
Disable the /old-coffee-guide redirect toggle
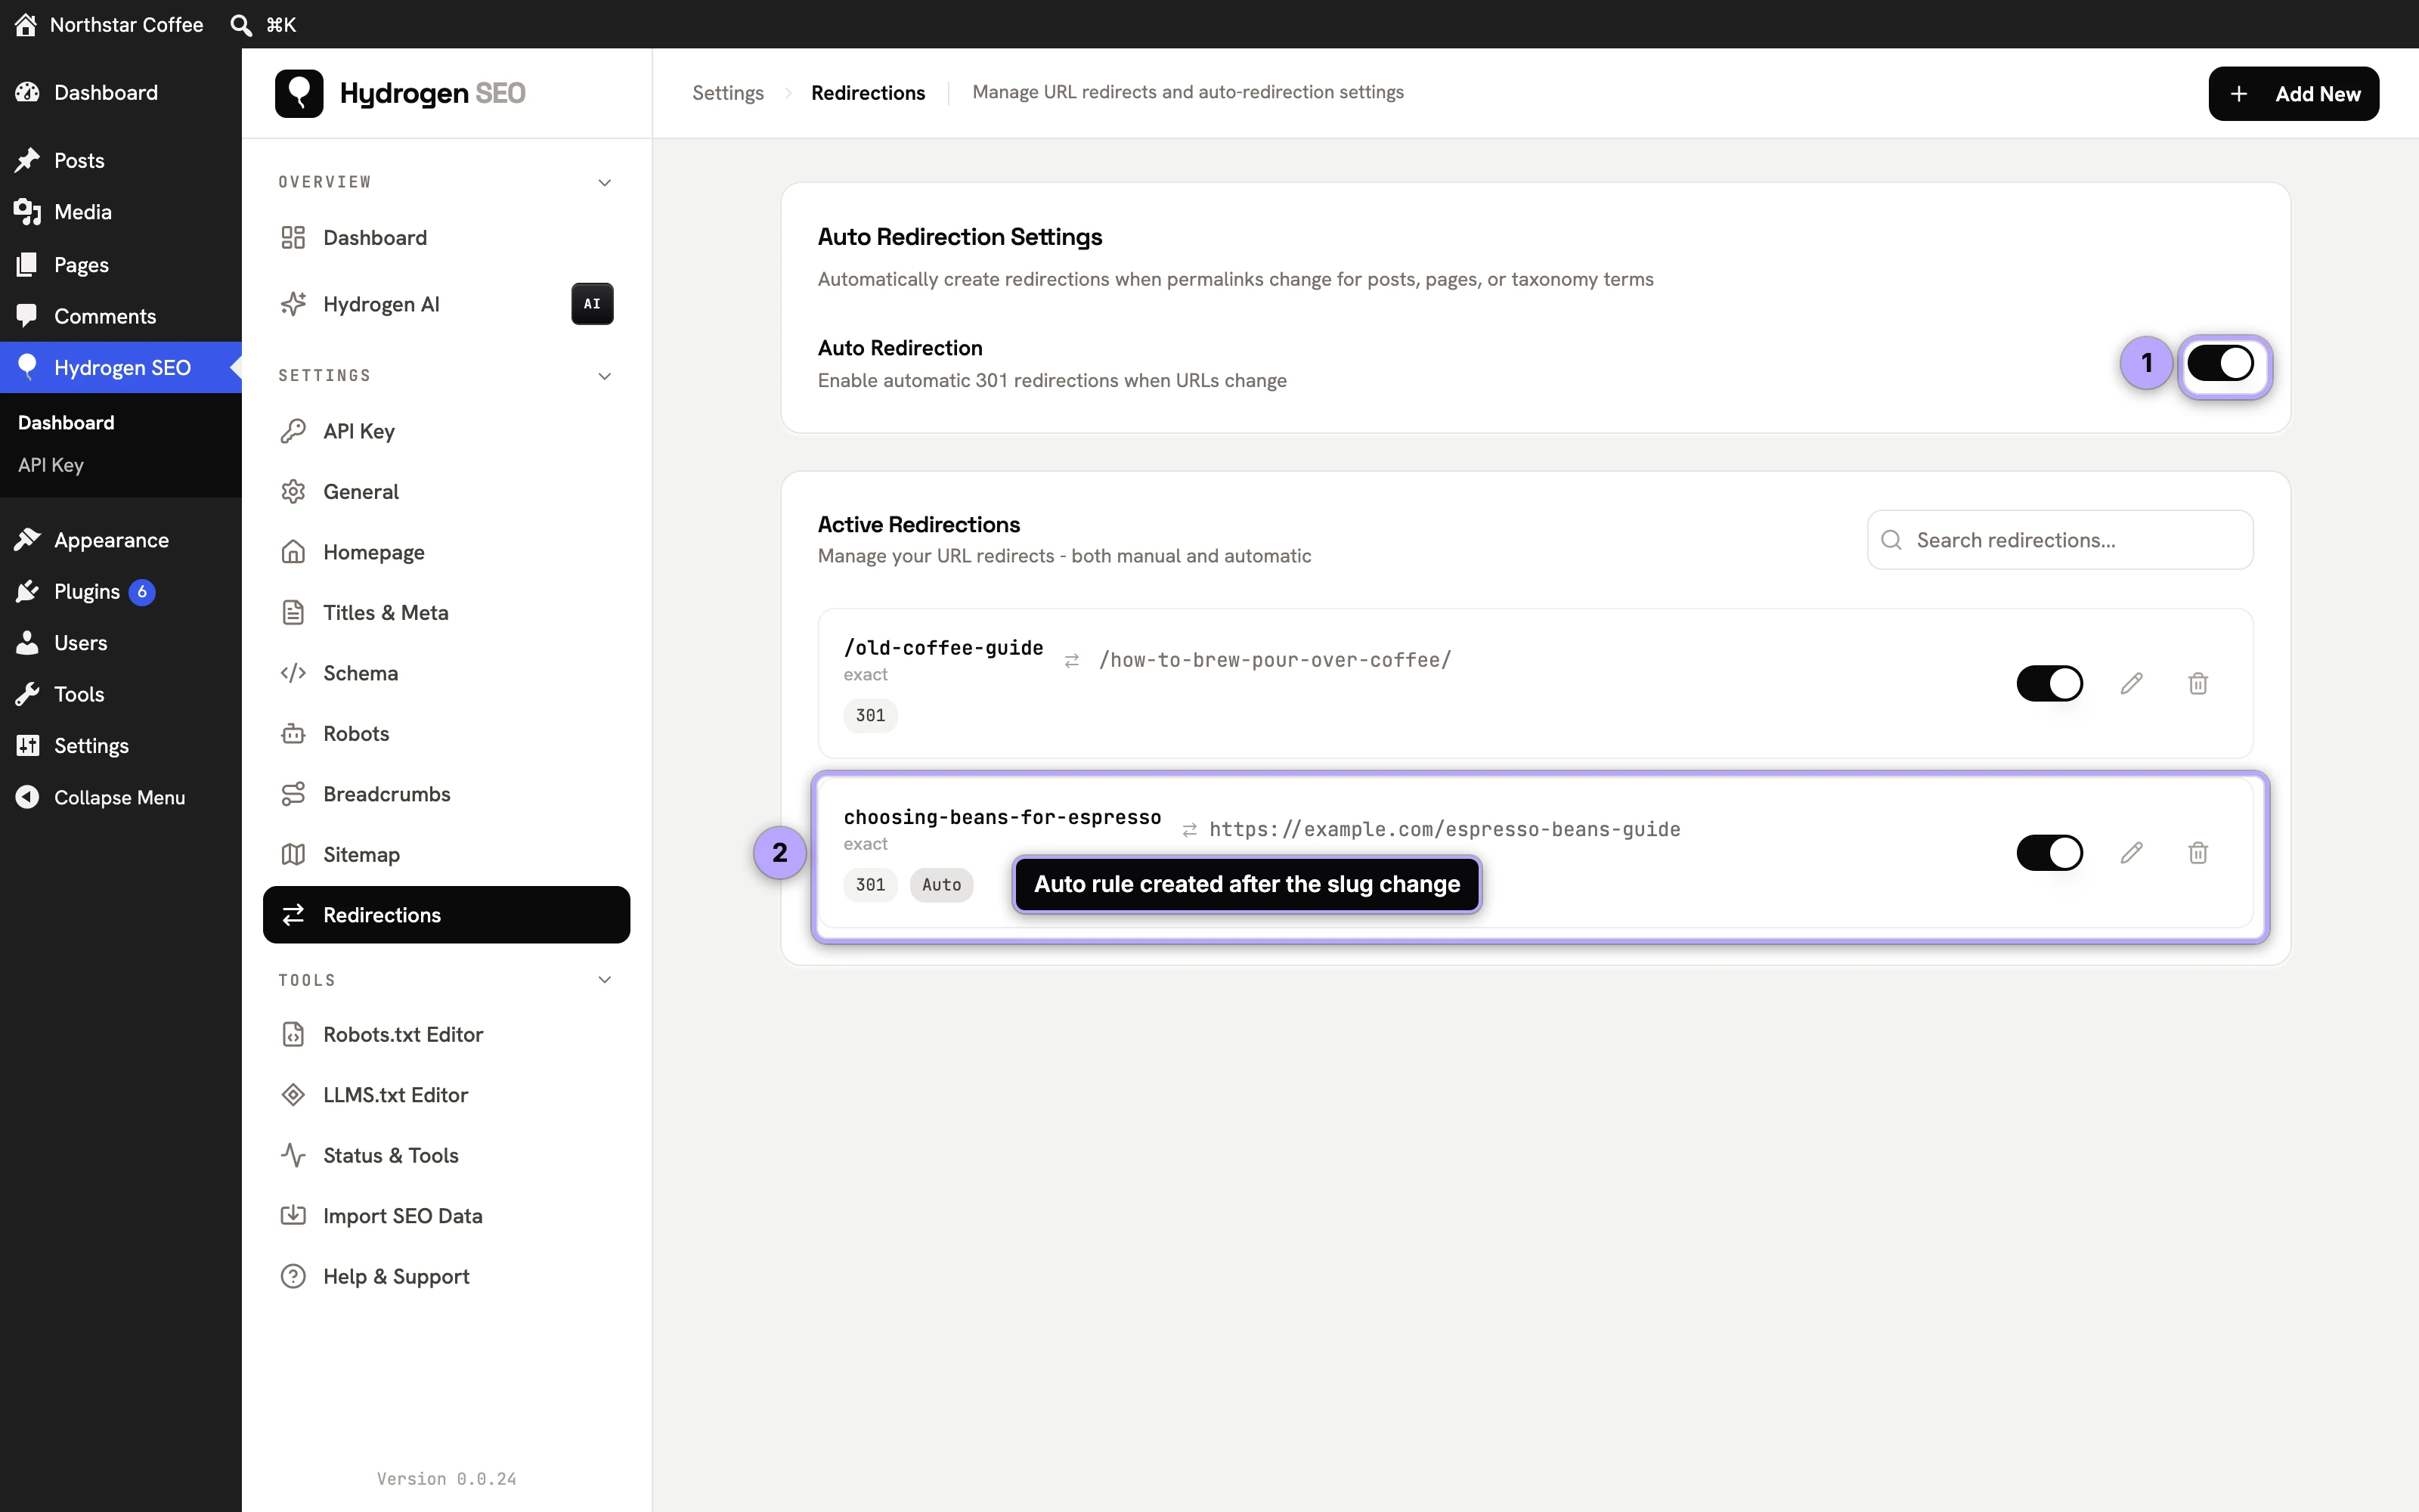[x=2049, y=683]
